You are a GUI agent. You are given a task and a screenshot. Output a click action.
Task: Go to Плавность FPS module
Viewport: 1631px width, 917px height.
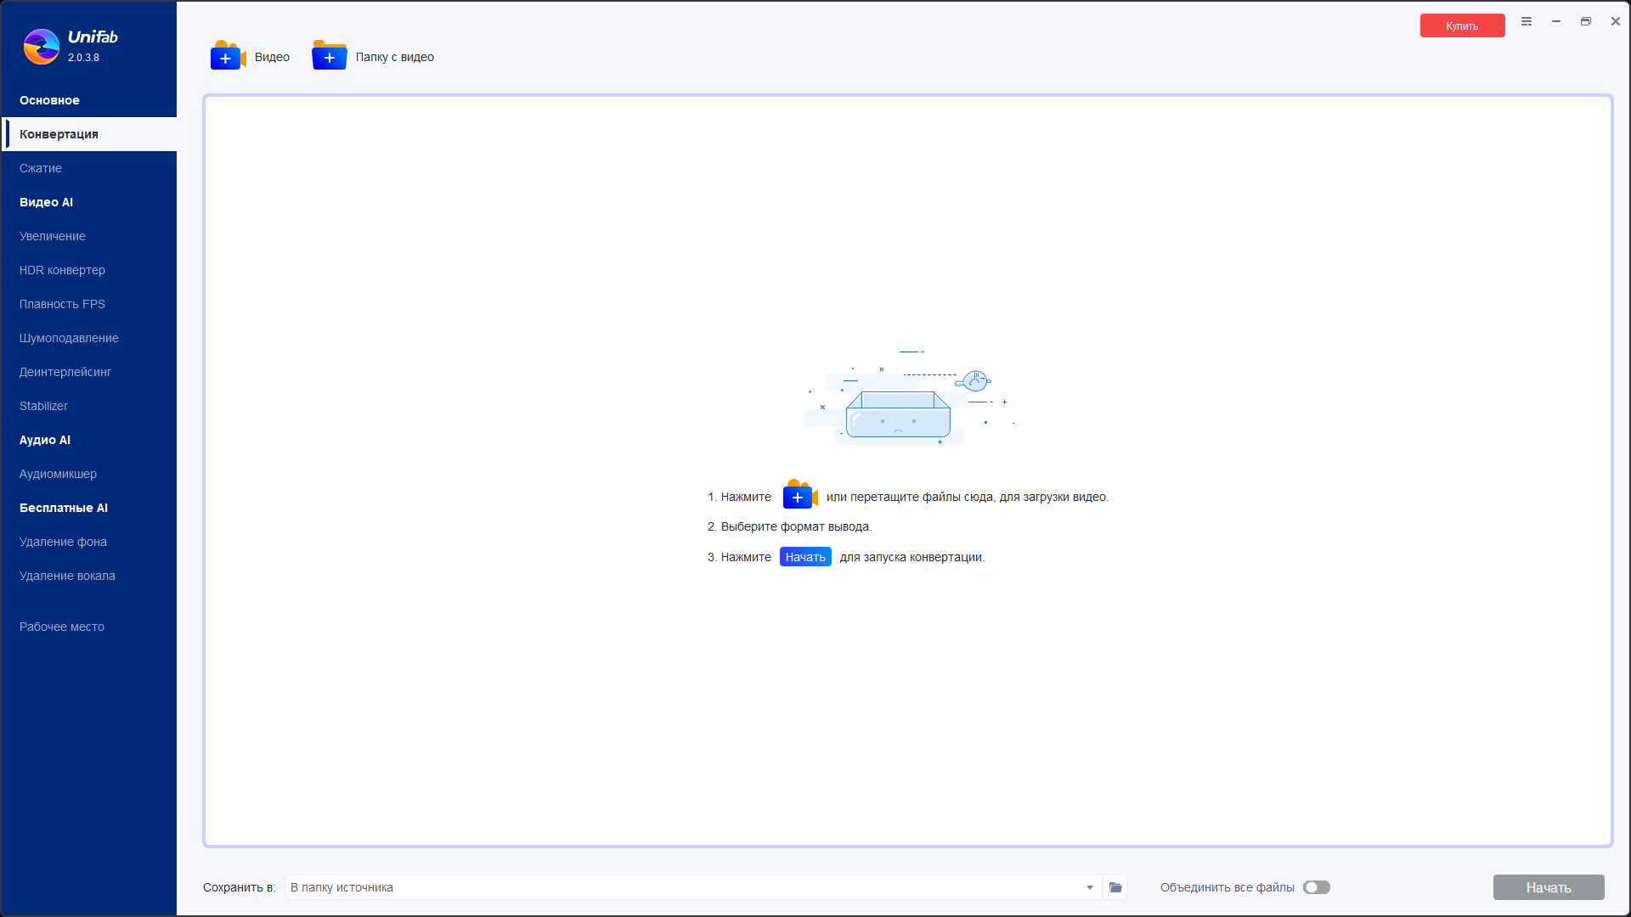pos(62,304)
